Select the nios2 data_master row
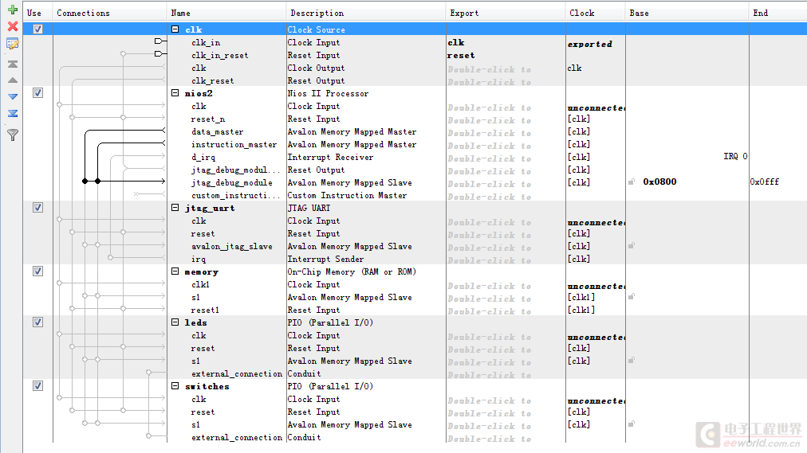 click(218, 132)
